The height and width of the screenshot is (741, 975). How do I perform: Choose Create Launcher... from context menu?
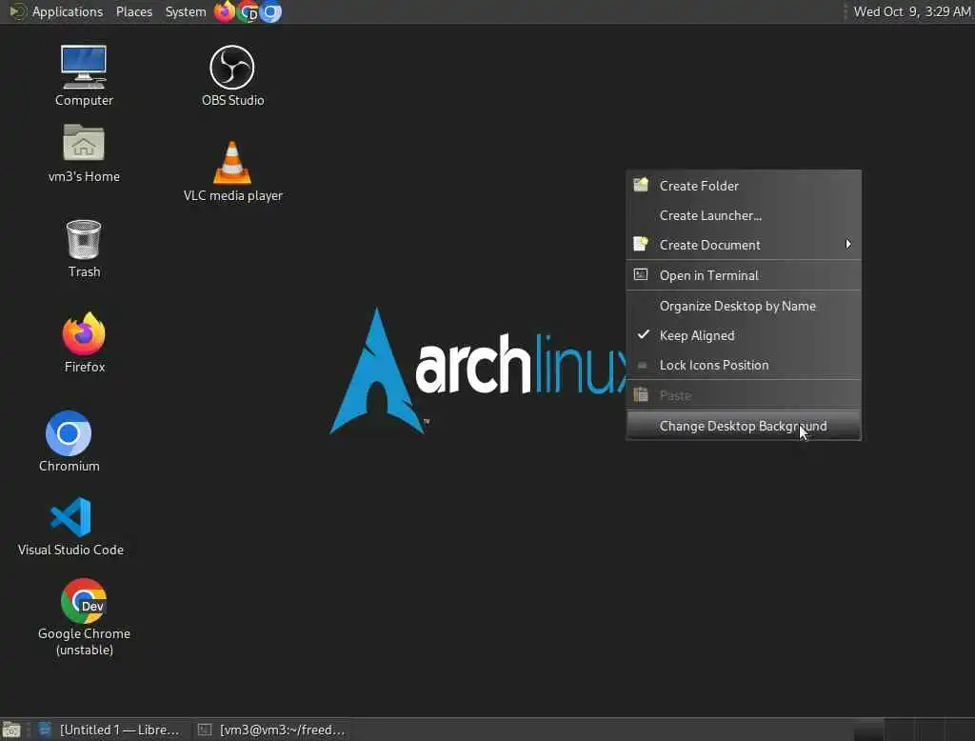(x=743, y=215)
